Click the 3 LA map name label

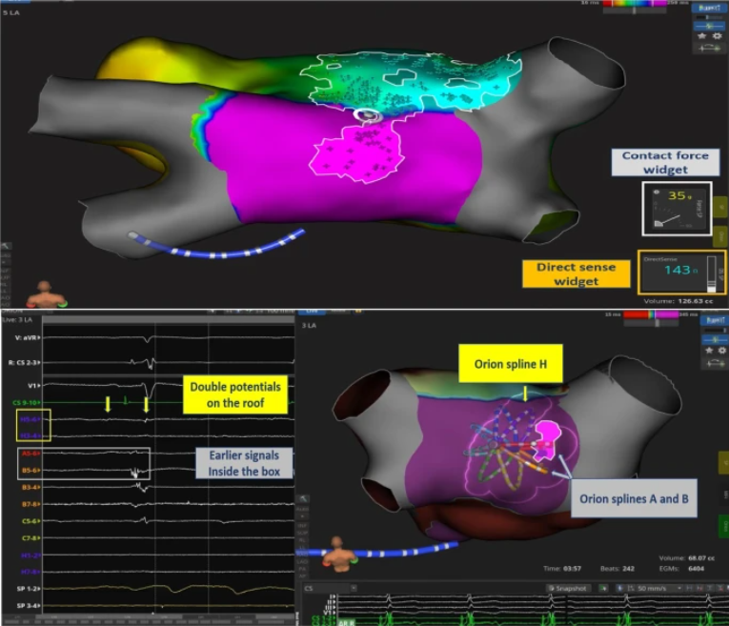point(309,325)
